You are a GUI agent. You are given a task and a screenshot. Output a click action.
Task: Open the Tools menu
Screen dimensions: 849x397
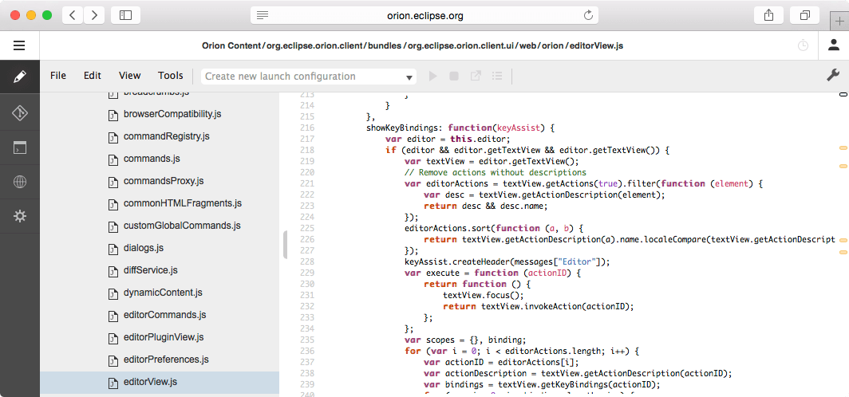[170, 76]
